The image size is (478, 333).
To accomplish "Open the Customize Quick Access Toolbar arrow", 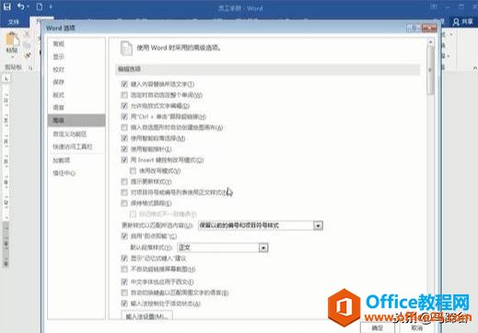I will pos(51,6).
